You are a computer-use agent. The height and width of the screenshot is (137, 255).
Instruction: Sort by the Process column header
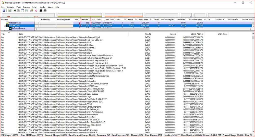tap(17, 19)
